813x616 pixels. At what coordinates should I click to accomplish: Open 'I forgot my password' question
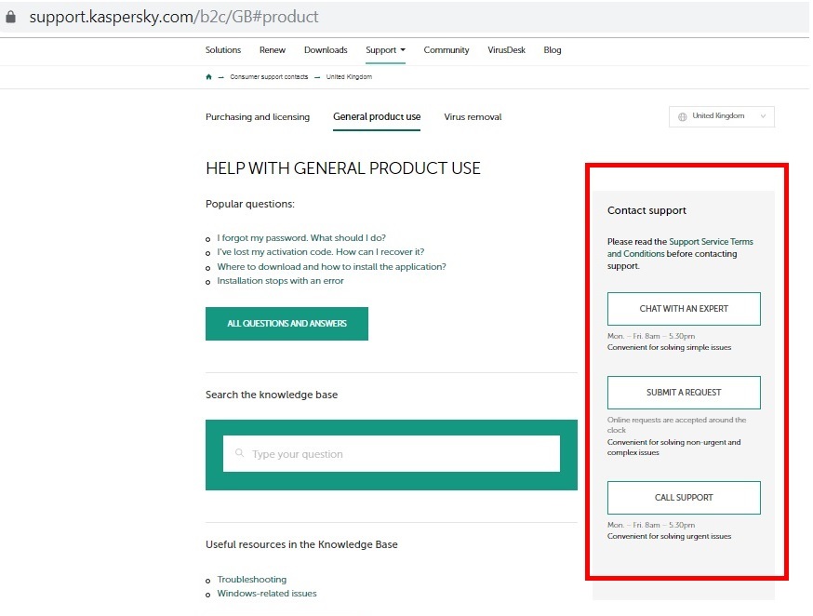point(301,238)
